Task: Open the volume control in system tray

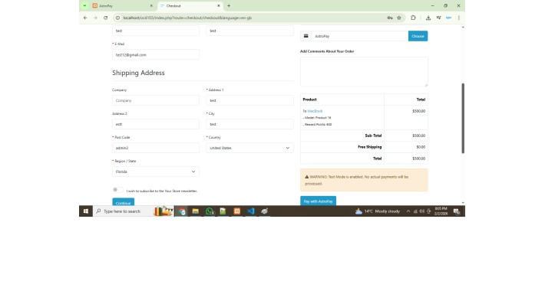Action: coord(421,211)
